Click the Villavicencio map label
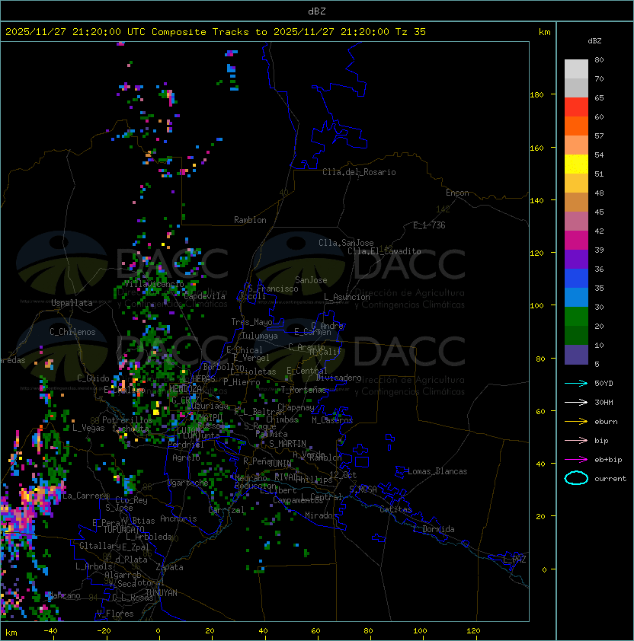 (x=154, y=284)
